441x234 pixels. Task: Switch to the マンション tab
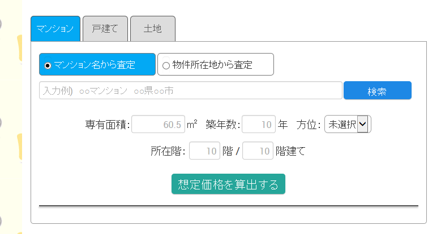point(55,29)
